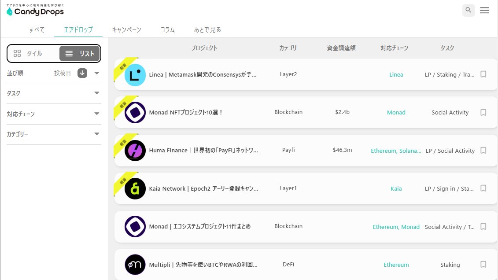Bookmark the Kaia Network row
Screen dimensions: 498x280
483,188
